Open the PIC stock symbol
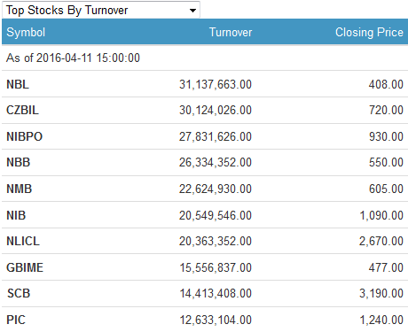 coord(16,320)
